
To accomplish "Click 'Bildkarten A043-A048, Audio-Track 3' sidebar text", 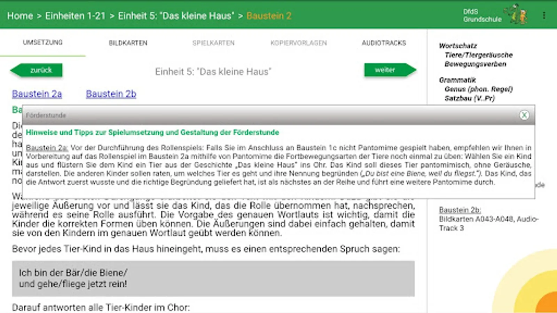I will tap(489, 223).
